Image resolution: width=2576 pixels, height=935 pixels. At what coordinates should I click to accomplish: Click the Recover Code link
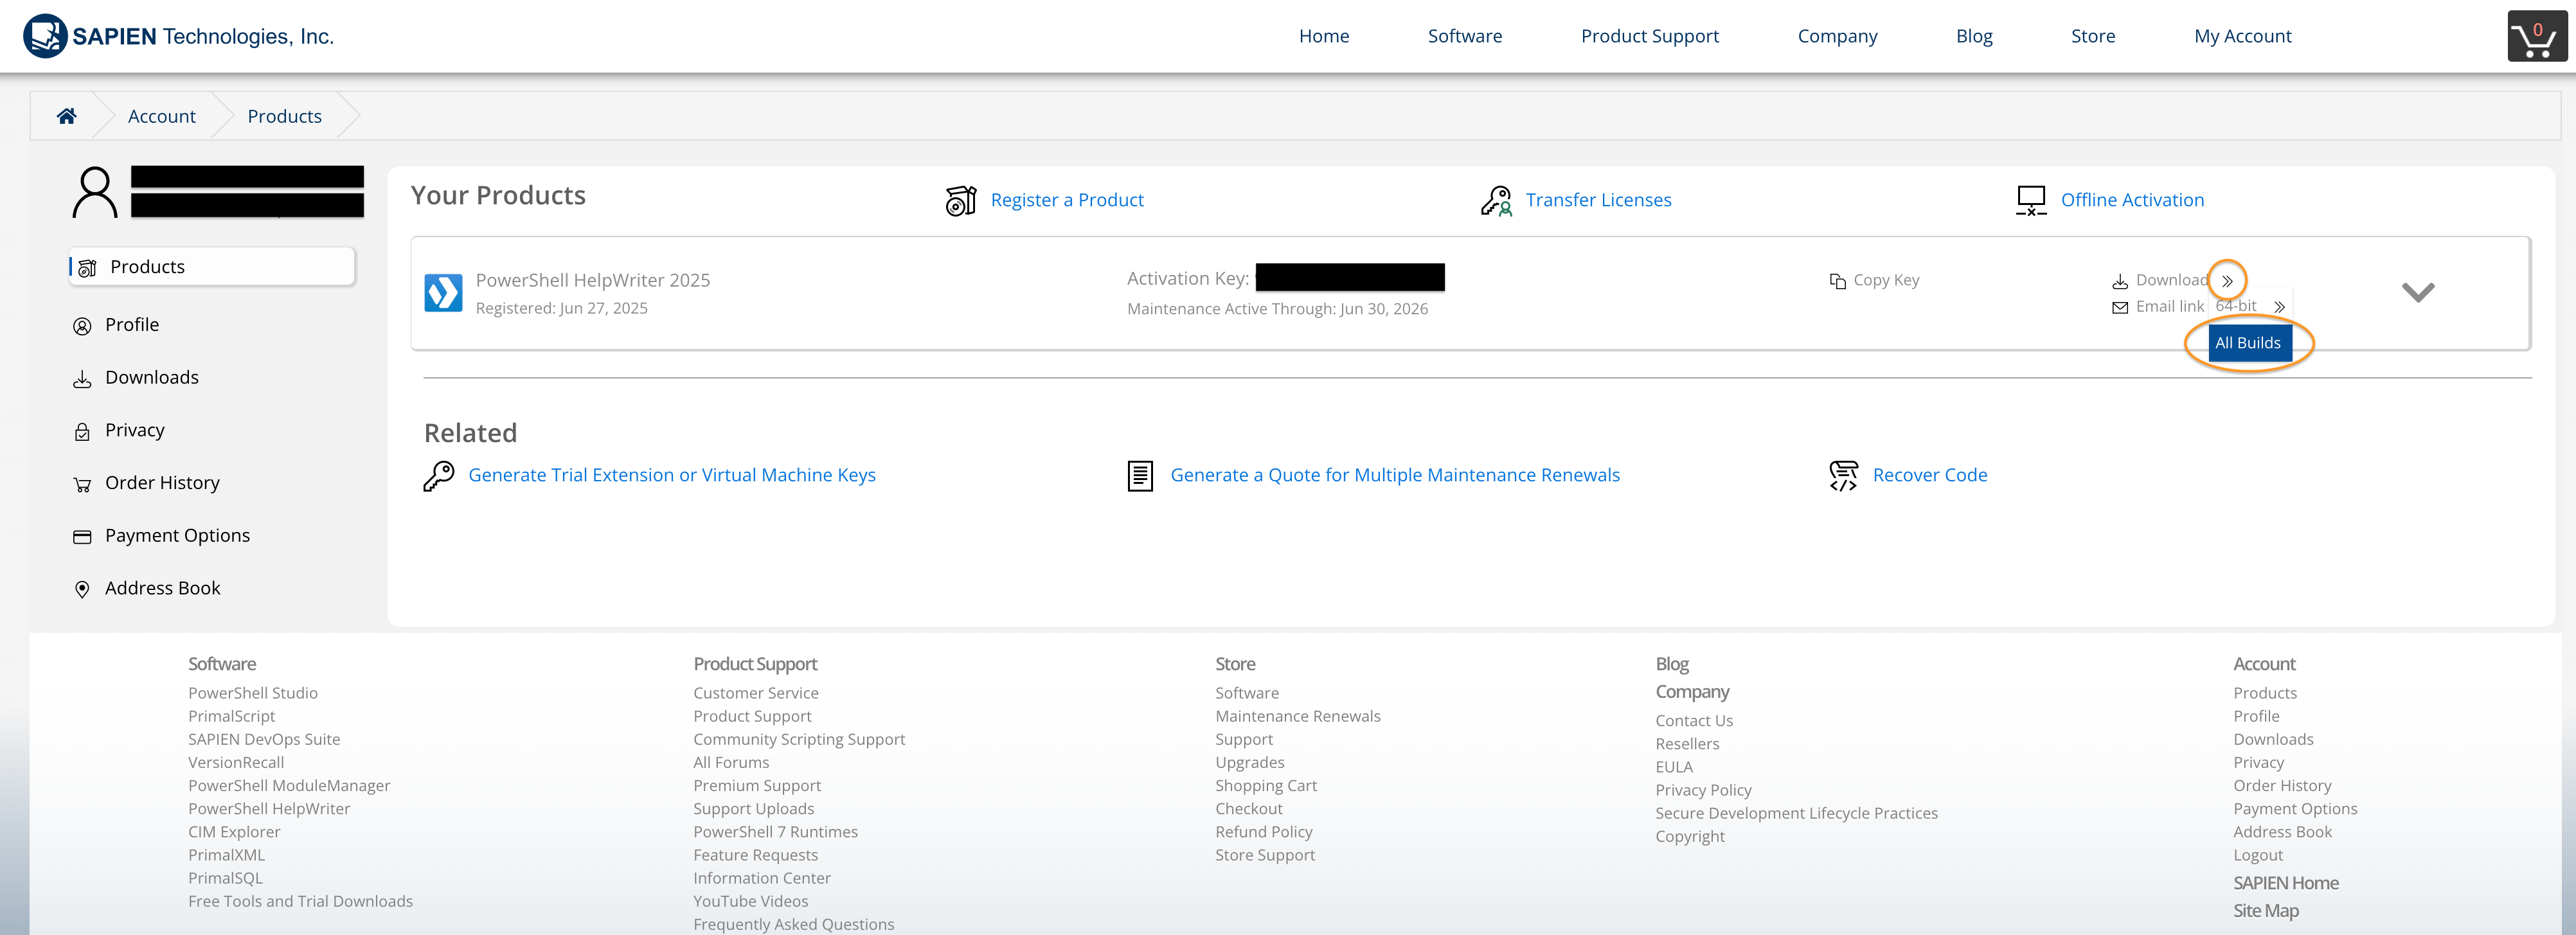1930,475
